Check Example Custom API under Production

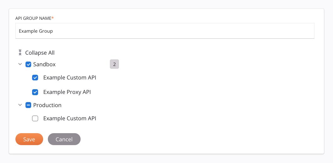[x=35, y=118]
